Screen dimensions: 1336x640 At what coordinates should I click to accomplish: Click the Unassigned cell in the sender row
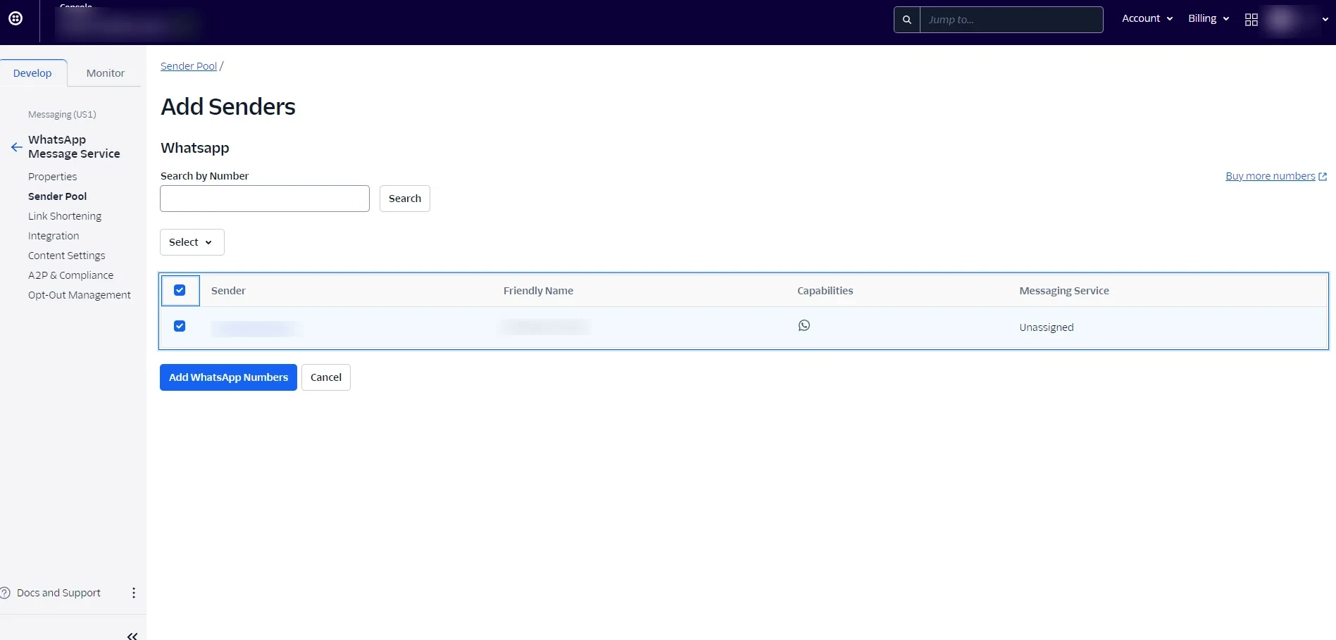[1047, 327]
